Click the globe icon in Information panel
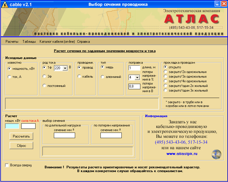 (216, 153)
